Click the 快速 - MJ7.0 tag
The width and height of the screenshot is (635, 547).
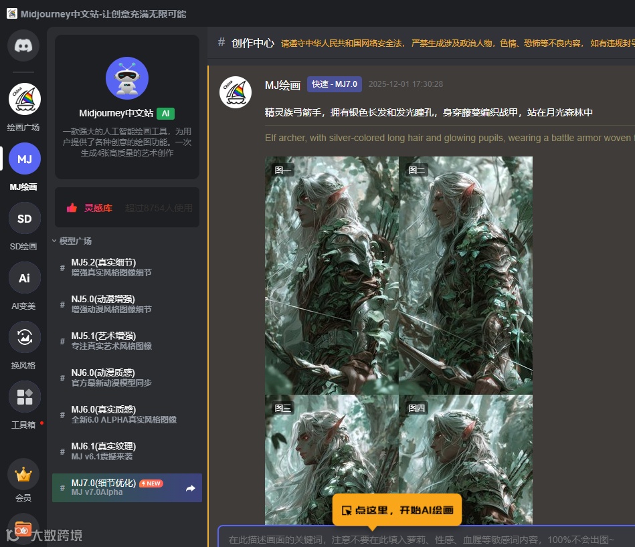(x=335, y=84)
